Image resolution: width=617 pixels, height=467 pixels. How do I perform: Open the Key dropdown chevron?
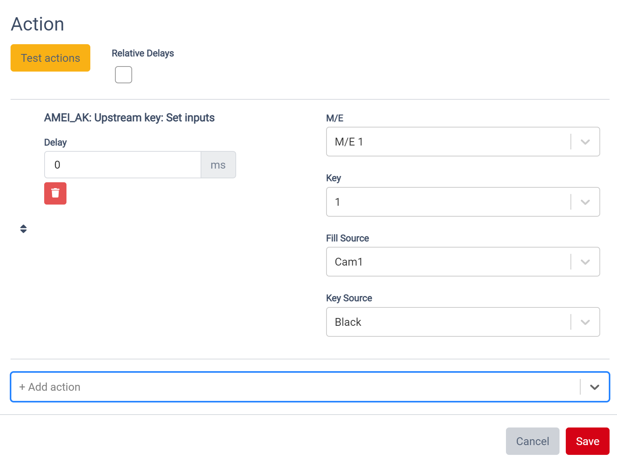(x=585, y=202)
